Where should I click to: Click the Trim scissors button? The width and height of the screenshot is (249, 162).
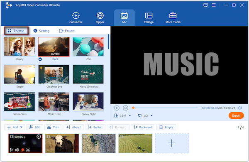click(53, 127)
